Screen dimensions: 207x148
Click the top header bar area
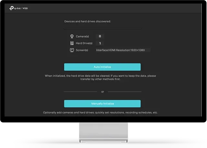(x=103, y=8)
